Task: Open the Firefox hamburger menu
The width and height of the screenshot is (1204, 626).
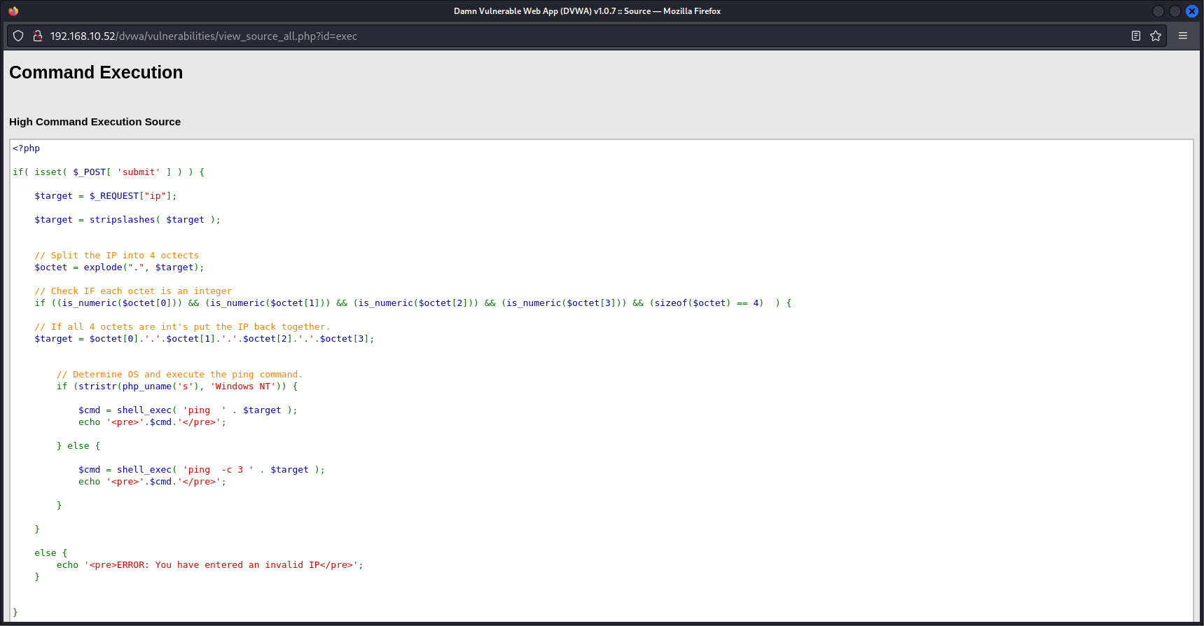Action: (1183, 36)
